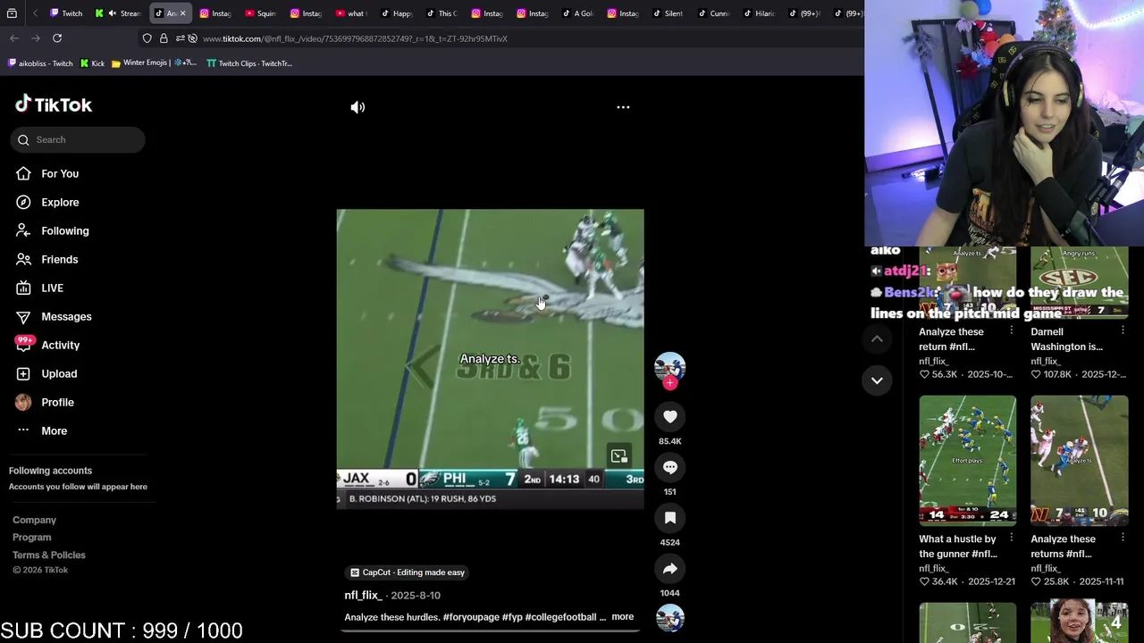Reload the page in the browser
This screenshot has height=643, width=1144.
tap(57, 38)
